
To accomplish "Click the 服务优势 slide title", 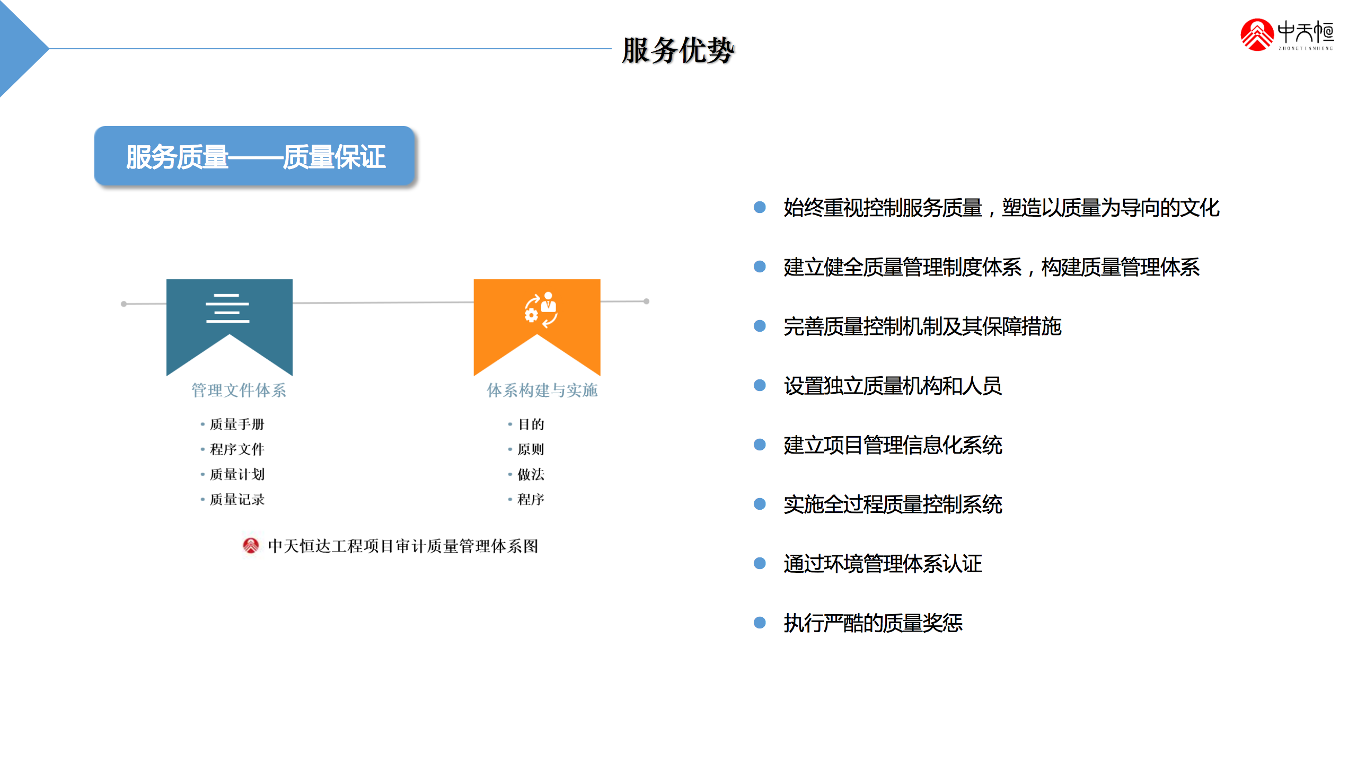I will tap(678, 50).
